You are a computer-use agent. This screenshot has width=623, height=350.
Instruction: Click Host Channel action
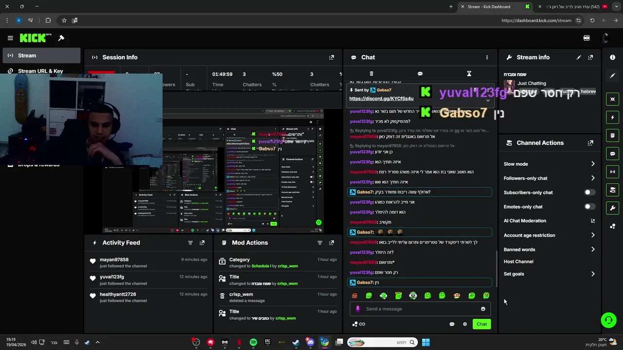coord(518,262)
